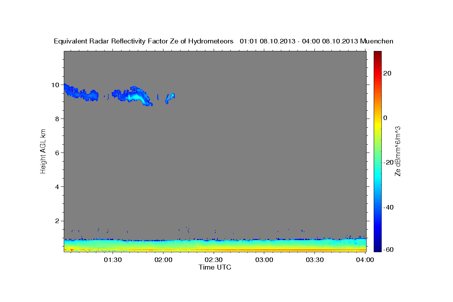Click the colorbar value -20 label
Screen dimensions: 453x302
coord(388,162)
